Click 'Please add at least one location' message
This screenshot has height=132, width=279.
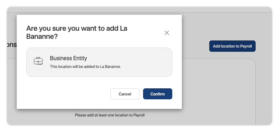(110, 115)
